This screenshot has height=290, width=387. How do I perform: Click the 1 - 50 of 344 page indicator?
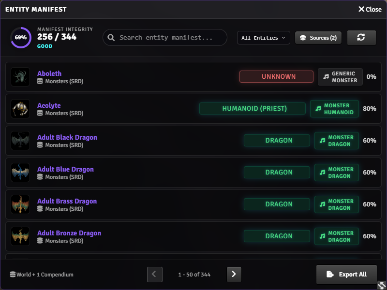(x=194, y=275)
